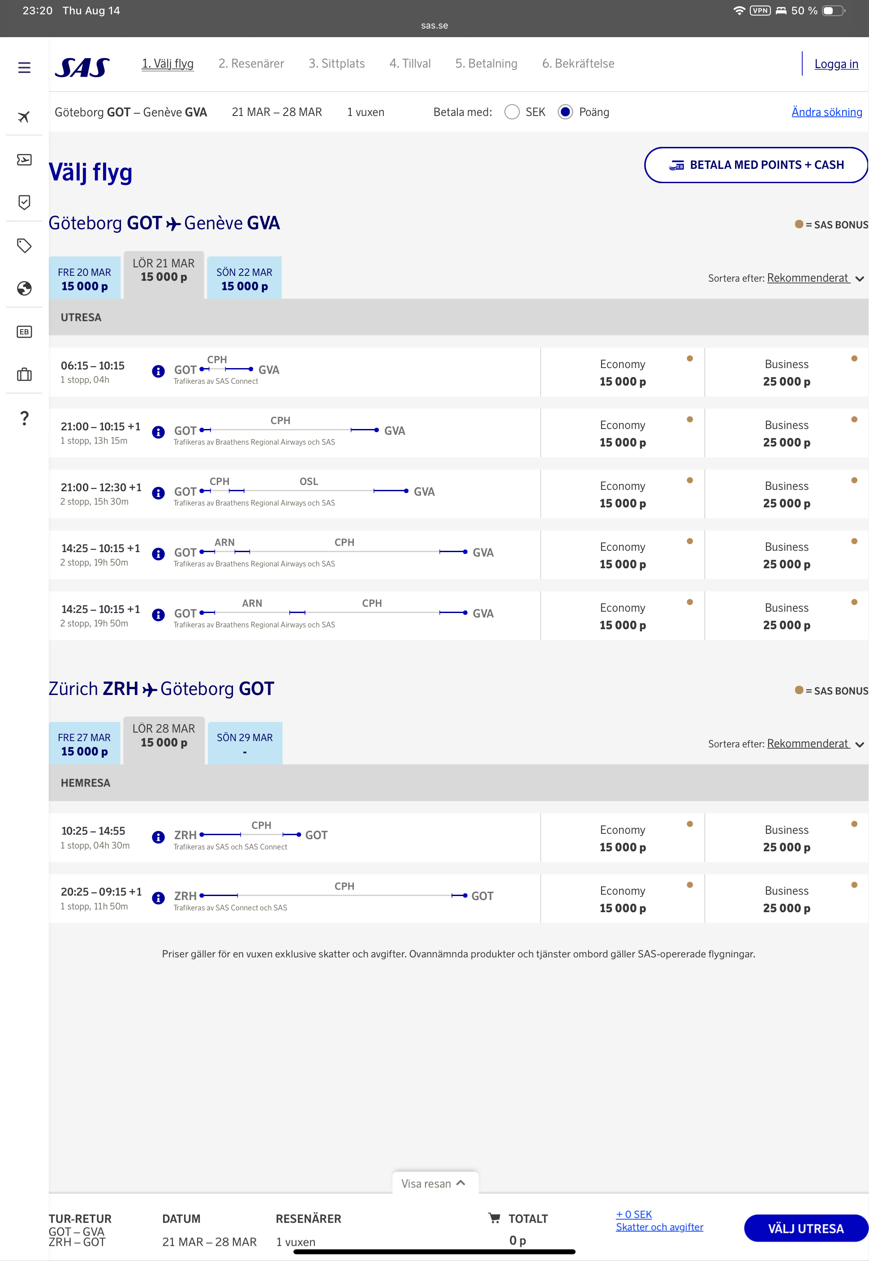The image size is (869, 1261).
Task: Open the EB EuroBonus sidebar icon
Action: coord(24,331)
